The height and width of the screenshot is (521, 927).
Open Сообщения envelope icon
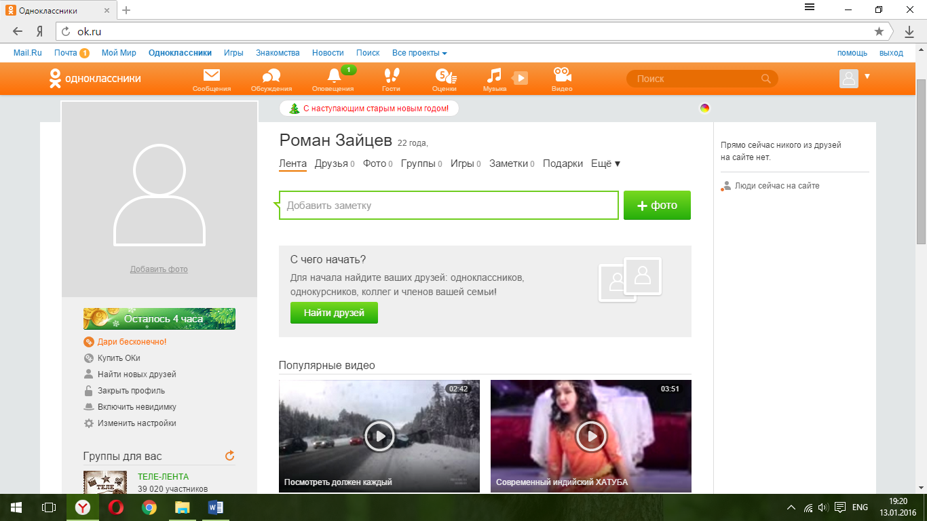tap(212, 75)
